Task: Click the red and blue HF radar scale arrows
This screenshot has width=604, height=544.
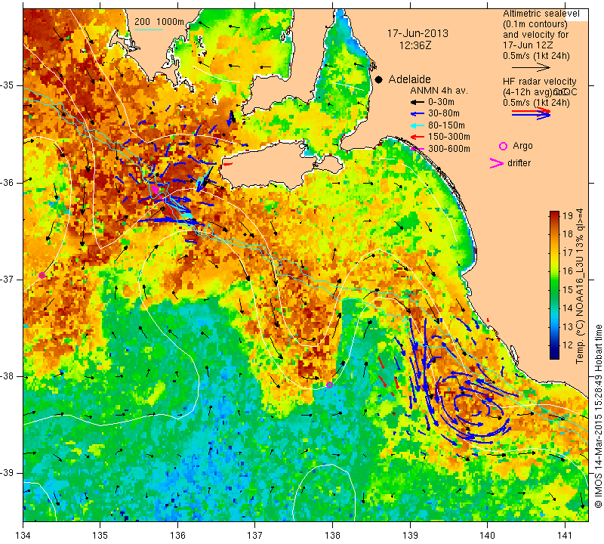Action: coord(532,113)
